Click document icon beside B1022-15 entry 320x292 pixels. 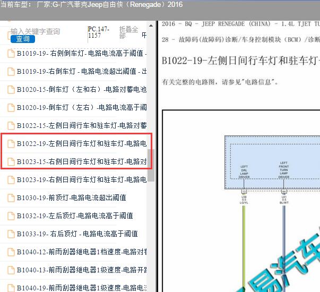click(x=11, y=126)
